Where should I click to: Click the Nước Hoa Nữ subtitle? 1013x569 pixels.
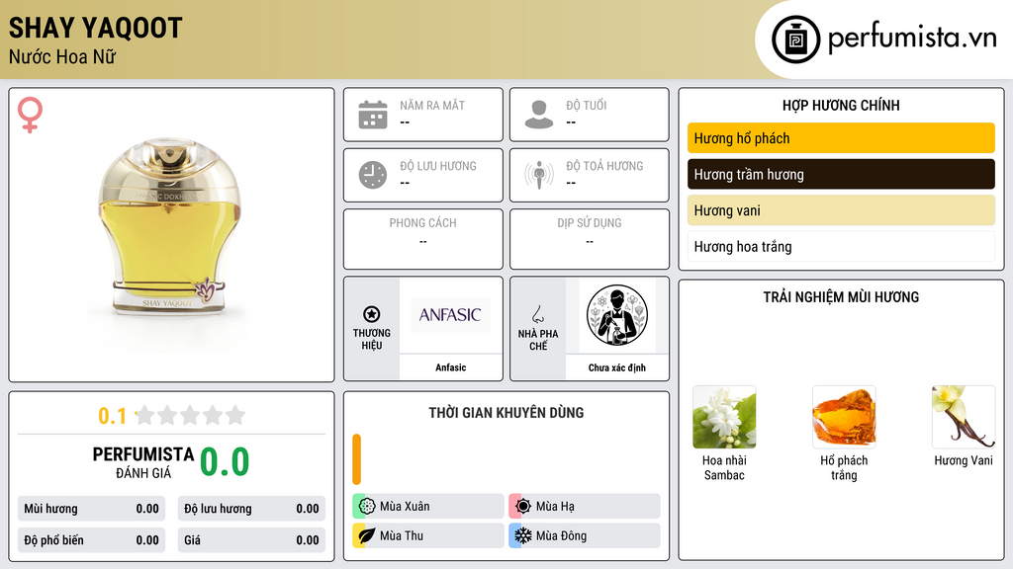coord(62,56)
